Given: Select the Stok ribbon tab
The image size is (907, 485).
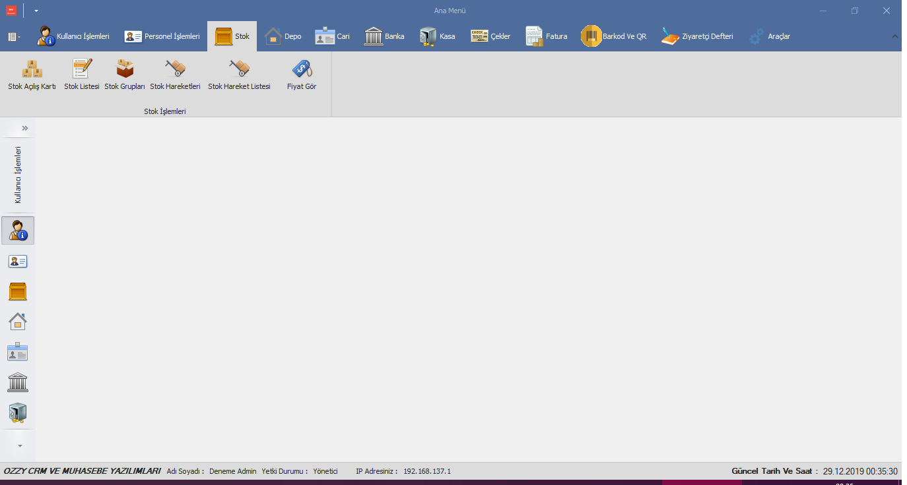Looking at the screenshot, I should pyautogui.click(x=232, y=36).
